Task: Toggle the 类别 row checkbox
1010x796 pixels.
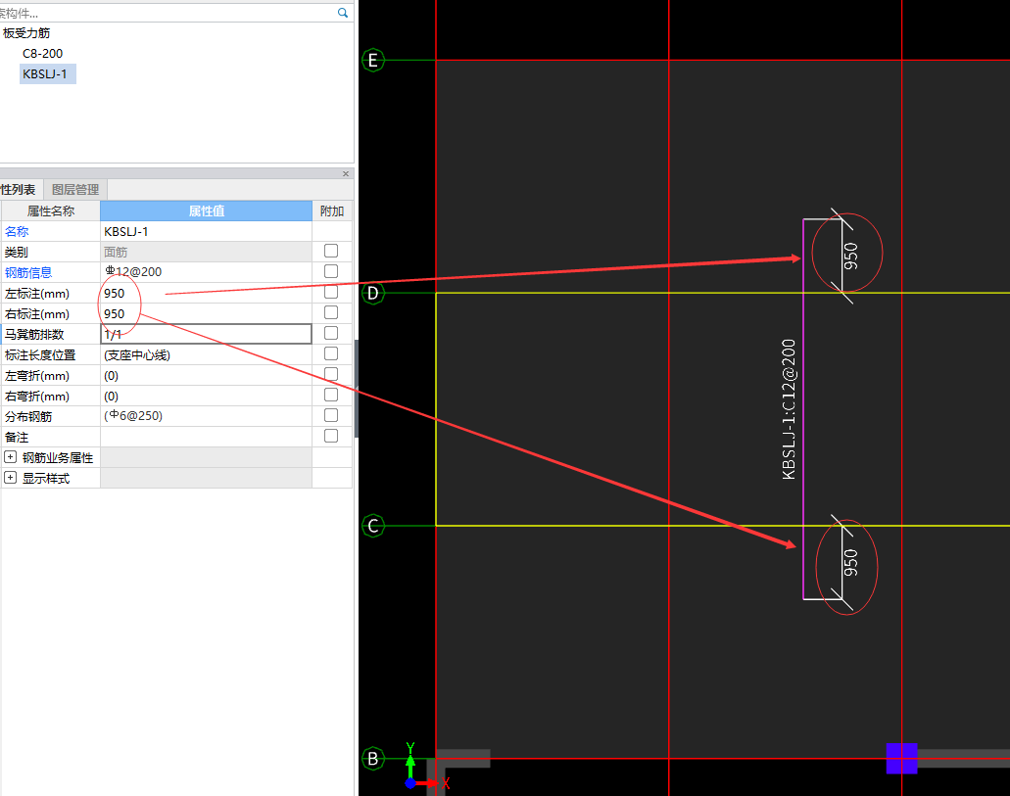Action: point(331,252)
